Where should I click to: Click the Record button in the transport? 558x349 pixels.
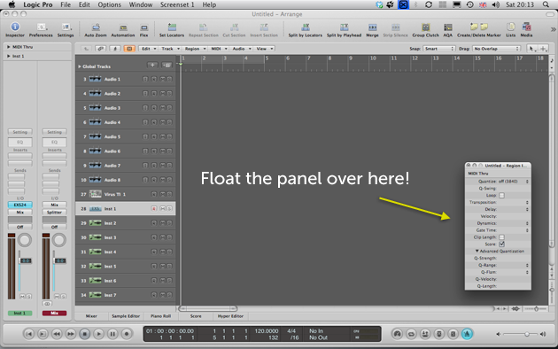(x=127, y=334)
